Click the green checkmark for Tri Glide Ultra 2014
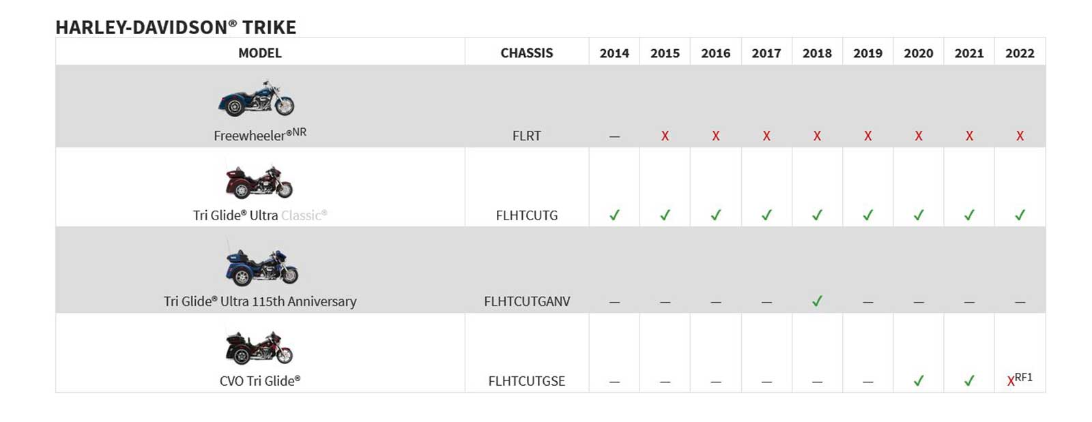 [x=614, y=215]
